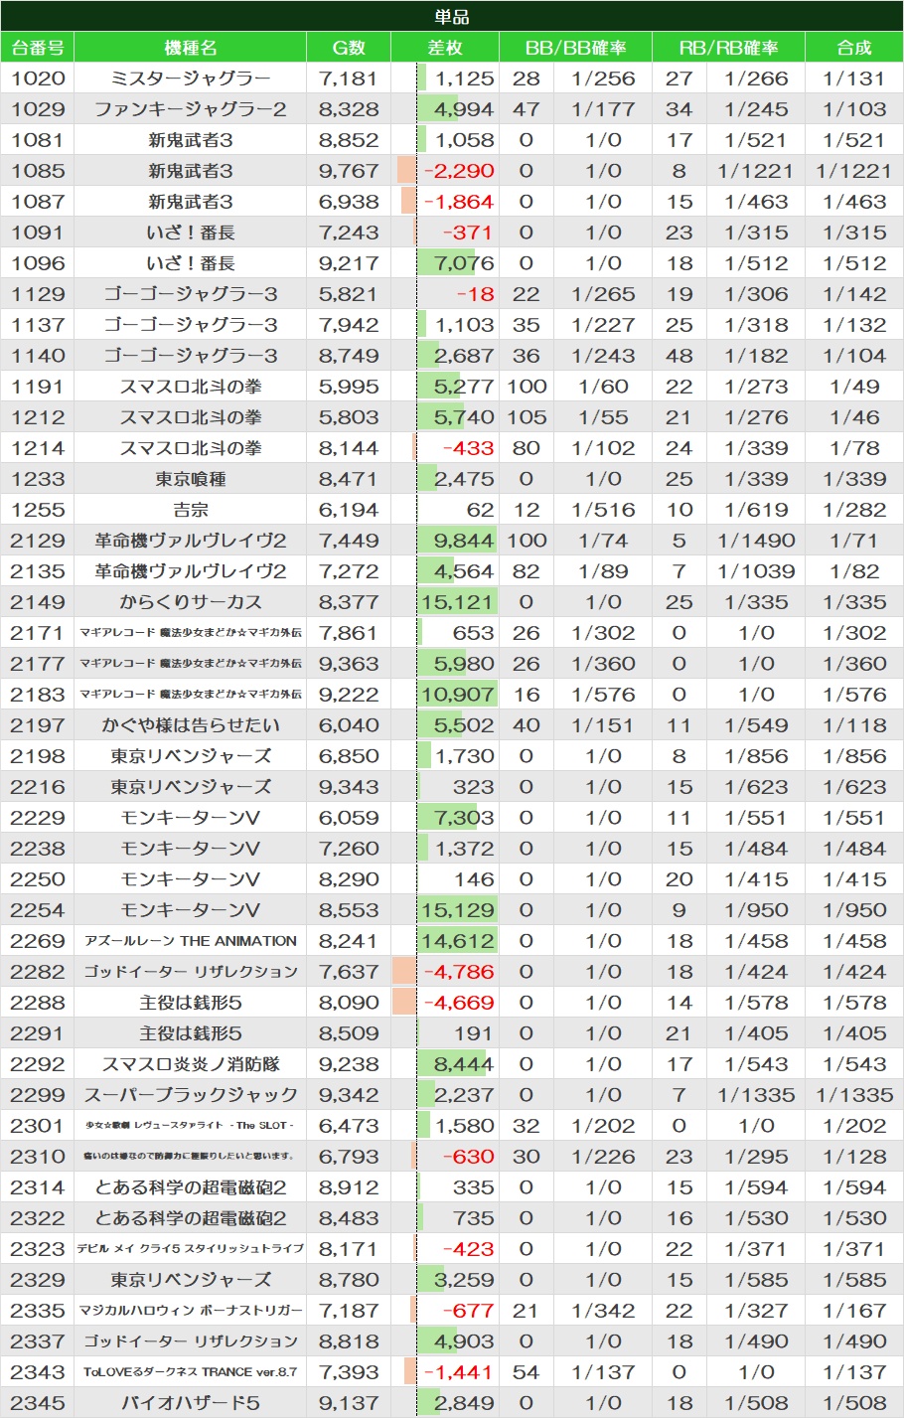Click 東京喰種 machine name
Screen dimensions: 904x1418
click(x=190, y=479)
